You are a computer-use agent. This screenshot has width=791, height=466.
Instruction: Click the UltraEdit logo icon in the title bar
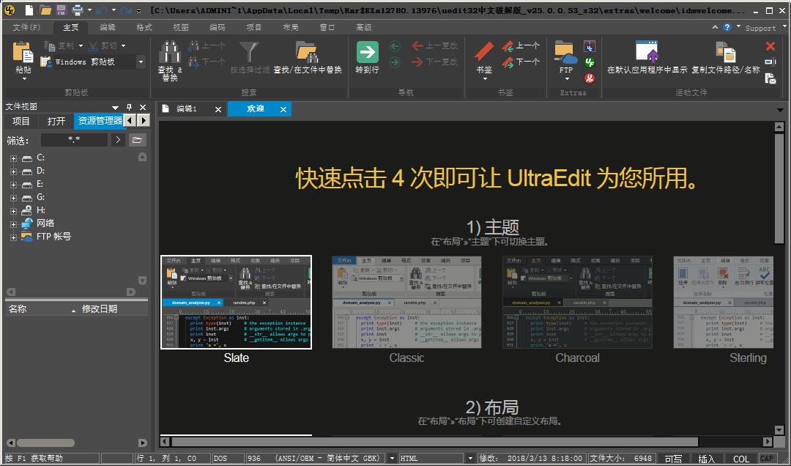tap(9, 10)
